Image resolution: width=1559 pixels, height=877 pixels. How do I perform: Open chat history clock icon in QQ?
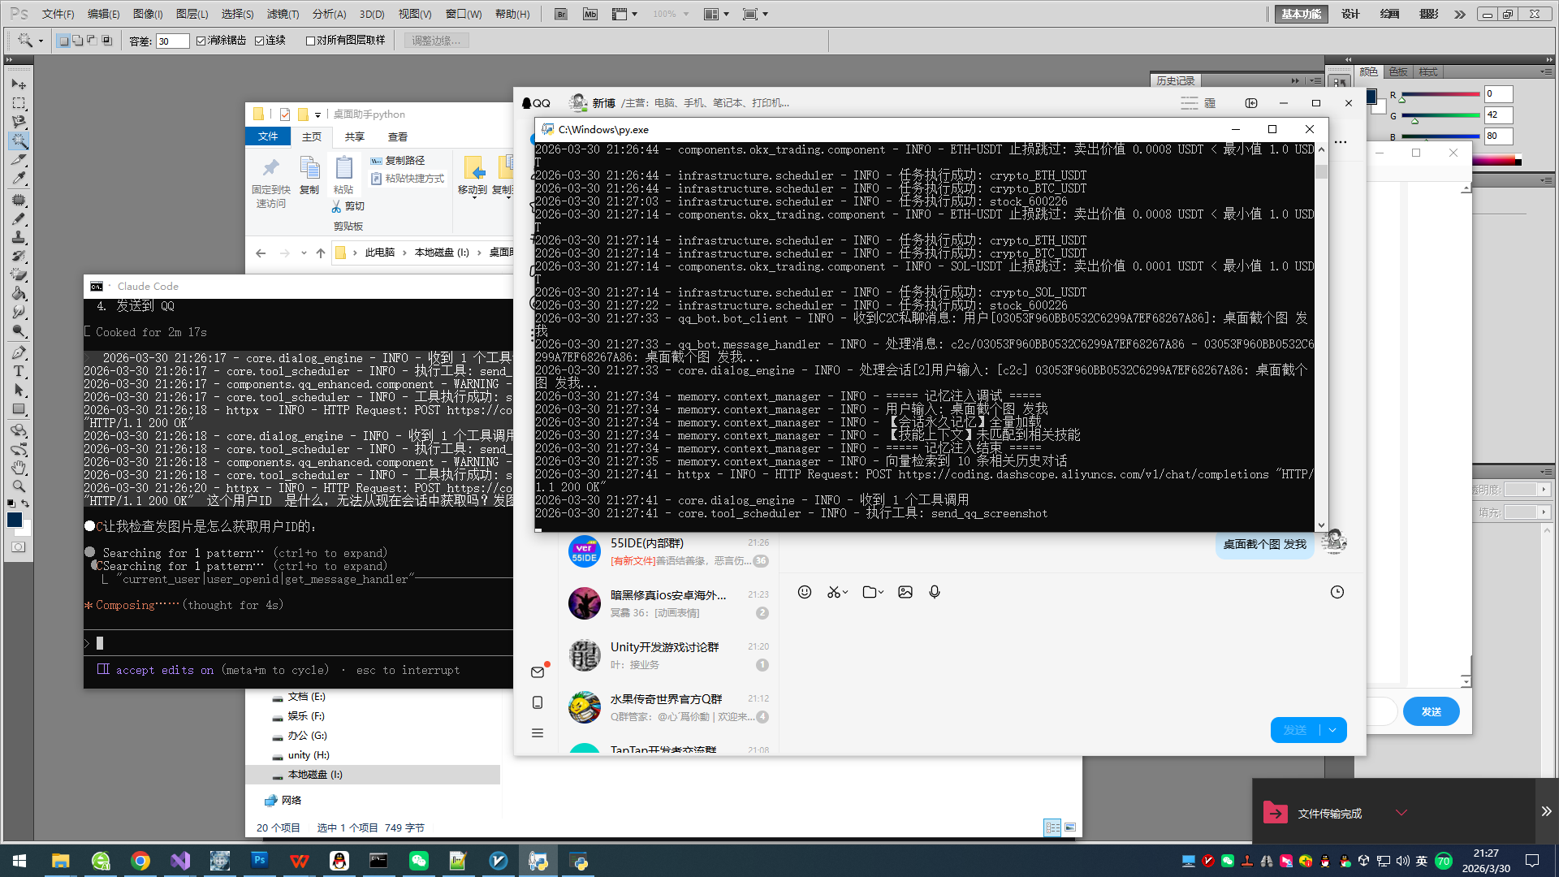1337,592
